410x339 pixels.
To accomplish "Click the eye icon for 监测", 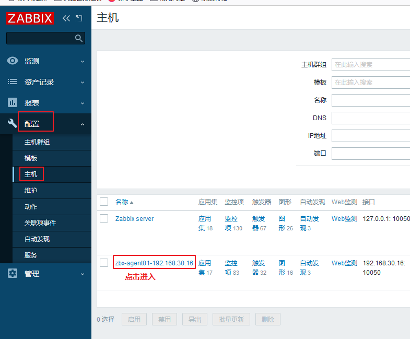I will coord(13,61).
